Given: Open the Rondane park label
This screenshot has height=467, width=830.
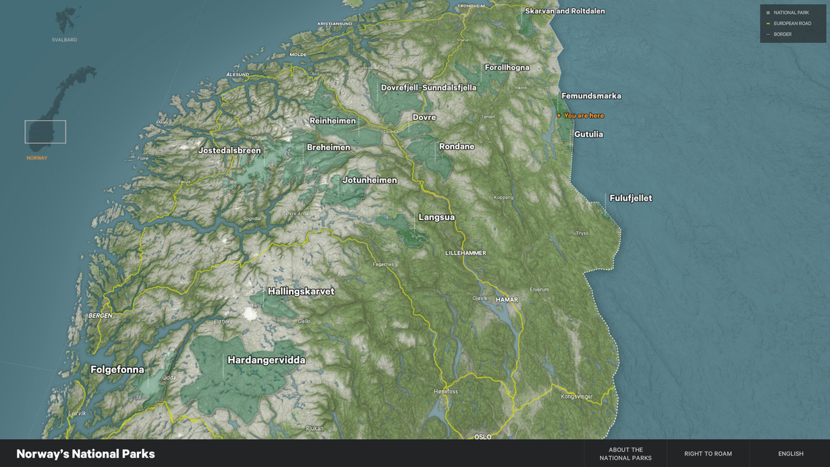Looking at the screenshot, I should click(456, 146).
